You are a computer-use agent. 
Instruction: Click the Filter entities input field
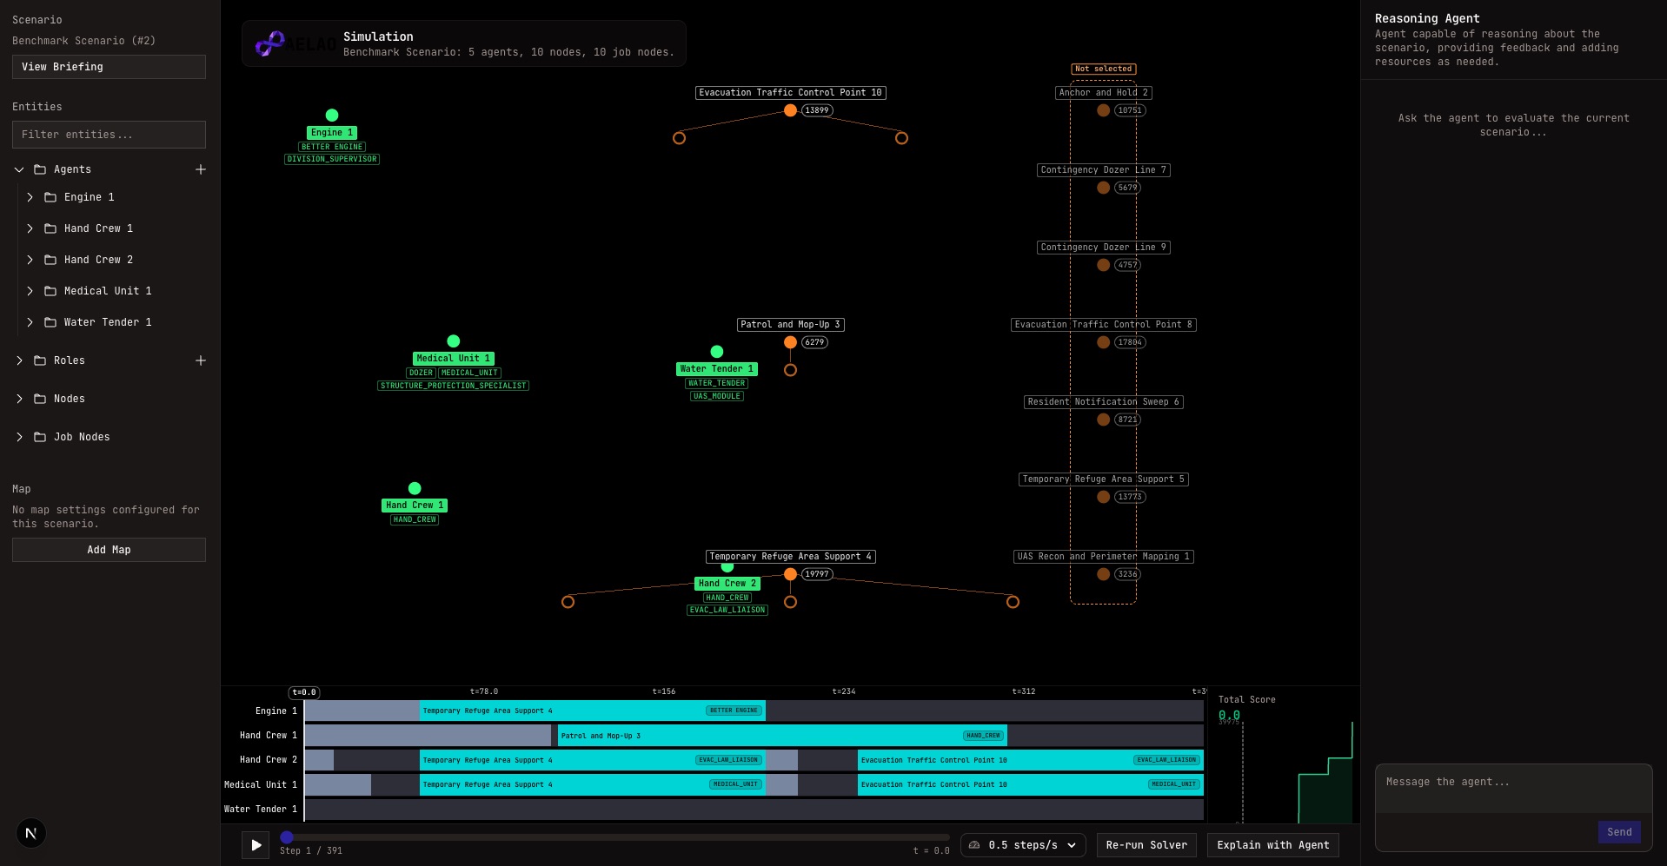pos(109,135)
